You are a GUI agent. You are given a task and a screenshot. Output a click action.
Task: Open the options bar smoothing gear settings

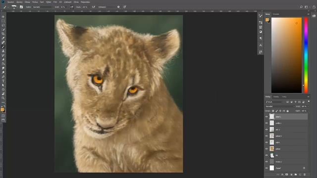(x=118, y=7)
